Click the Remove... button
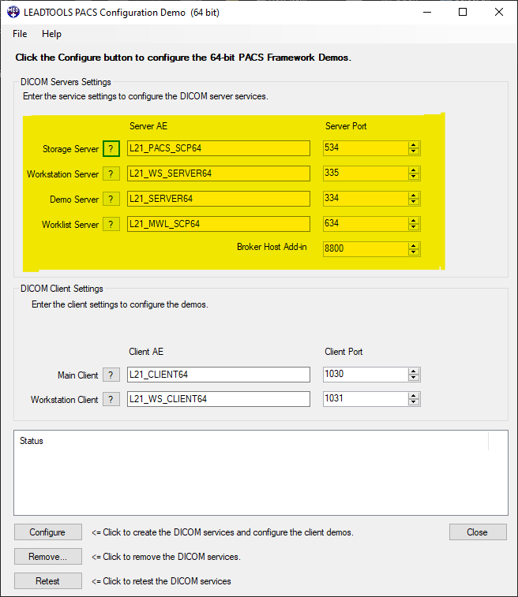The width and height of the screenshot is (518, 597). (48, 556)
